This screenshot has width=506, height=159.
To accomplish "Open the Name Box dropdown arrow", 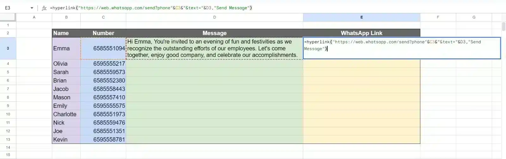I will click(32, 8).
